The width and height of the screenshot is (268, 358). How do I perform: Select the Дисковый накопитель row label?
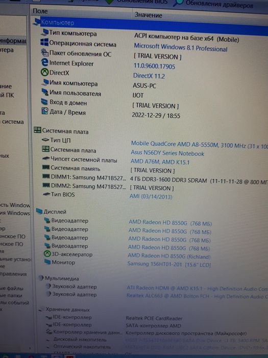pos(80,340)
